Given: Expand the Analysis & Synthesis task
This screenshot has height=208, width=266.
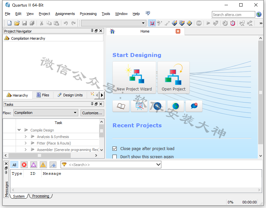Looking at the screenshot, I should 26,136.
